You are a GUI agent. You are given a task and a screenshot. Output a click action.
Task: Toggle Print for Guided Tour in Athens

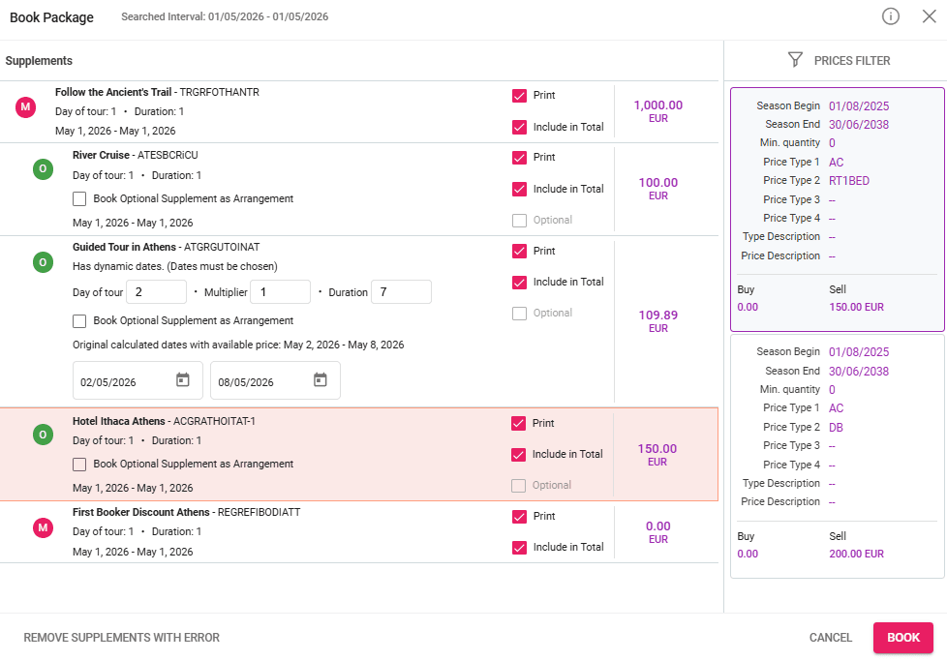point(520,252)
